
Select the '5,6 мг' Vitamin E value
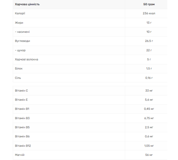click(149, 100)
